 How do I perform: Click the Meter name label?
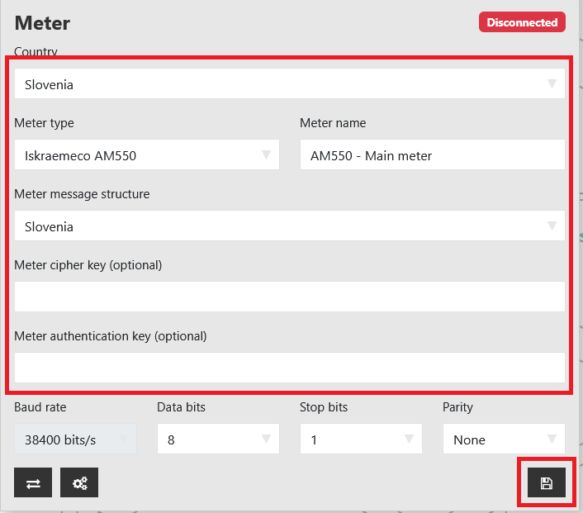point(333,123)
